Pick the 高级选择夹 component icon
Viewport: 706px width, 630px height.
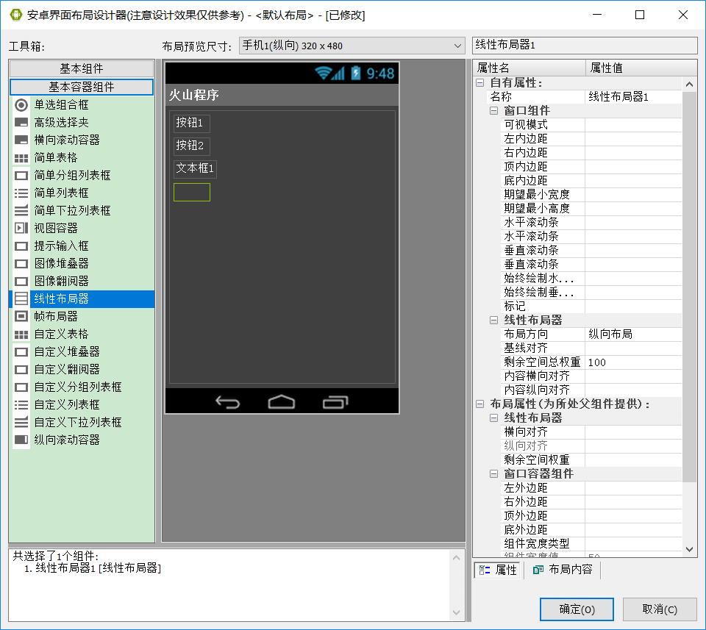click(x=21, y=123)
